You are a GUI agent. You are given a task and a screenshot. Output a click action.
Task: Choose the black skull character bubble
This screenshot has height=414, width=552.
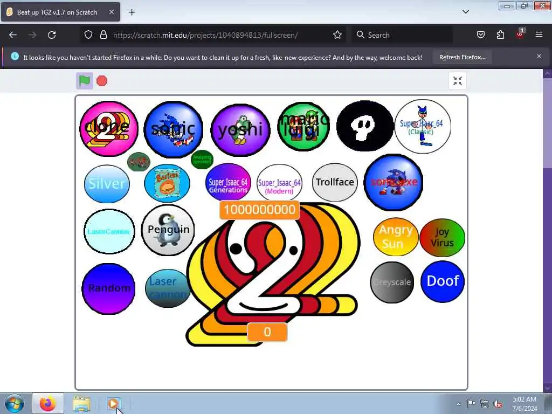(365, 126)
